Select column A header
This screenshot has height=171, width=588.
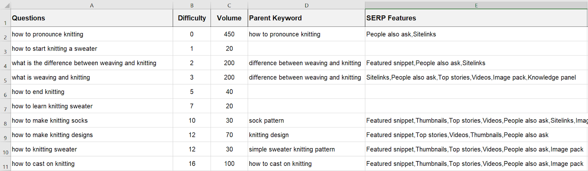[x=92, y=6]
